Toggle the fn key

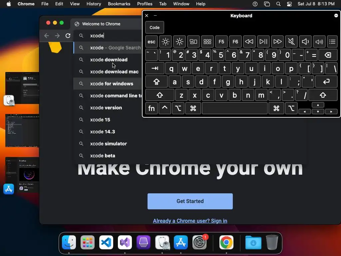coord(152,108)
